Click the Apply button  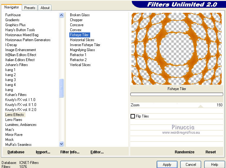pos(167,164)
